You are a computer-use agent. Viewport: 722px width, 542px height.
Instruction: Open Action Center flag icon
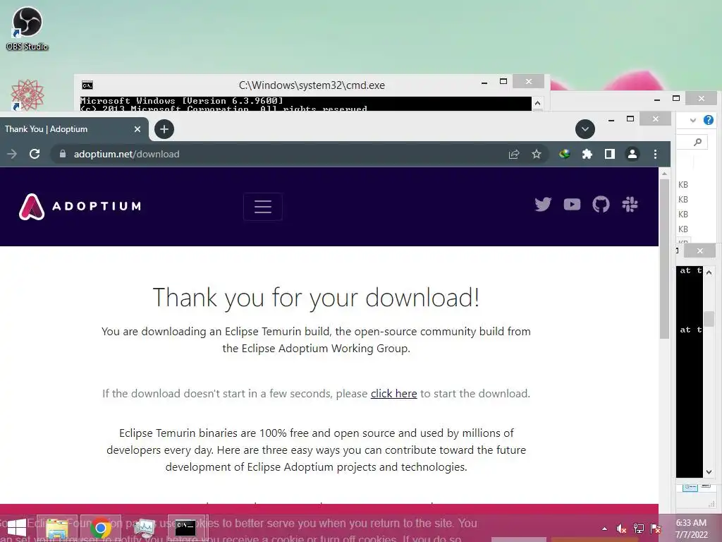click(656, 529)
